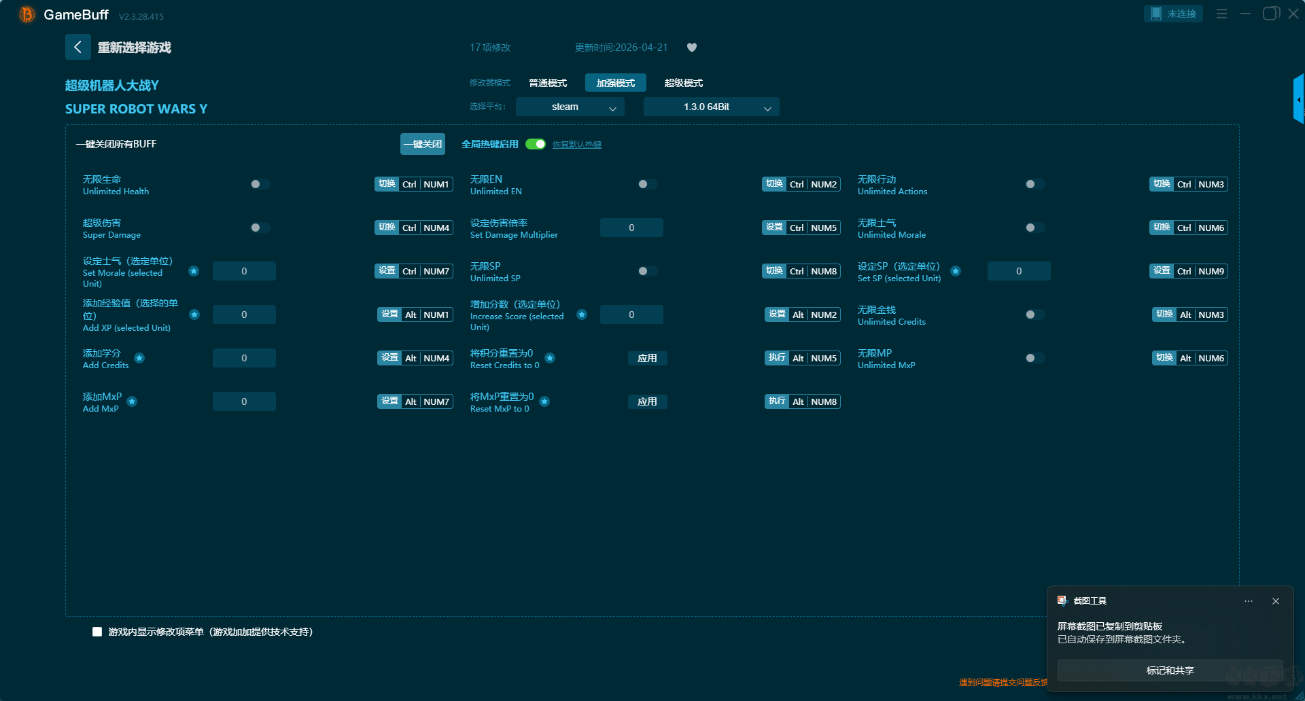The height and width of the screenshot is (701, 1305).
Task: Disable the 全局热键启用 global hotkey switch
Action: (x=536, y=144)
